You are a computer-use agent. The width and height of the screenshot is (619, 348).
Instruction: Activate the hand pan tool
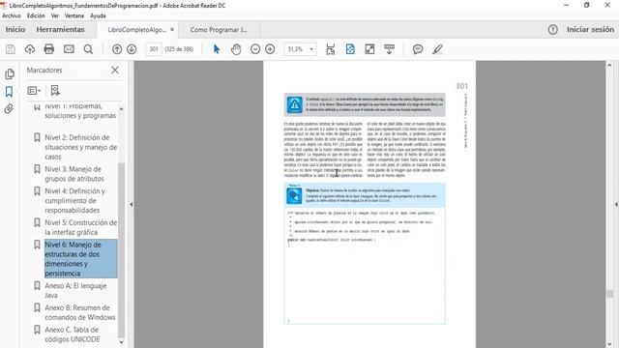pyautogui.click(x=236, y=49)
